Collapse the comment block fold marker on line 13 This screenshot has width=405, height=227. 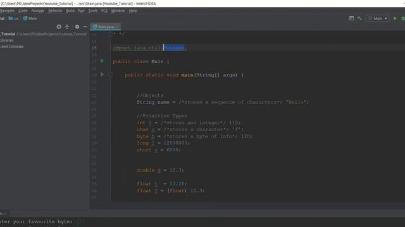click(111, 33)
